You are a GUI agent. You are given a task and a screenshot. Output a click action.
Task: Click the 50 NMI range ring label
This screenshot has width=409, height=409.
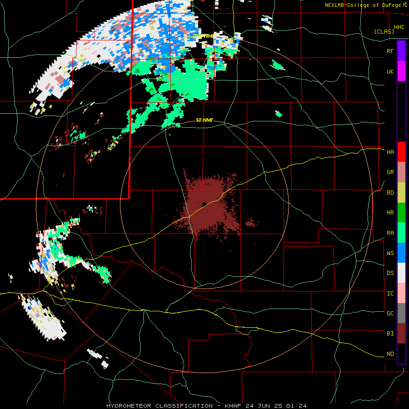(x=204, y=120)
